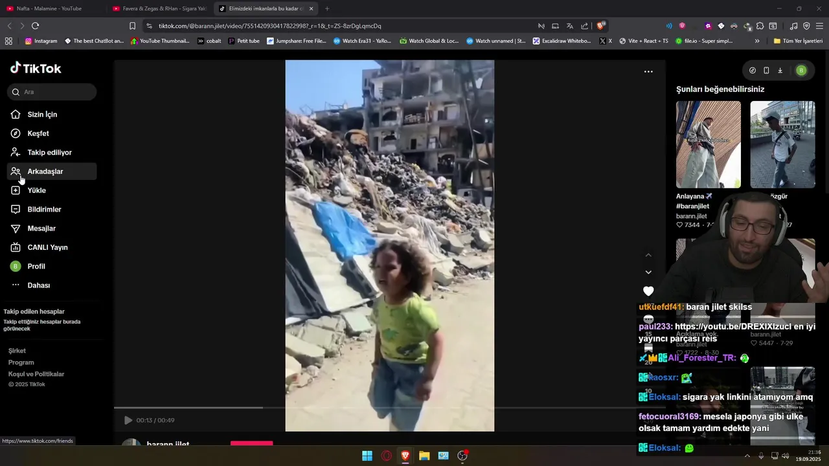Click the TikTok logo
This screenshot has width=829, height=466.
36,69
